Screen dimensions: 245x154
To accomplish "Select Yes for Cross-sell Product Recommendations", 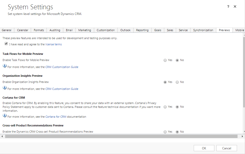I will [x=165, y=132].
